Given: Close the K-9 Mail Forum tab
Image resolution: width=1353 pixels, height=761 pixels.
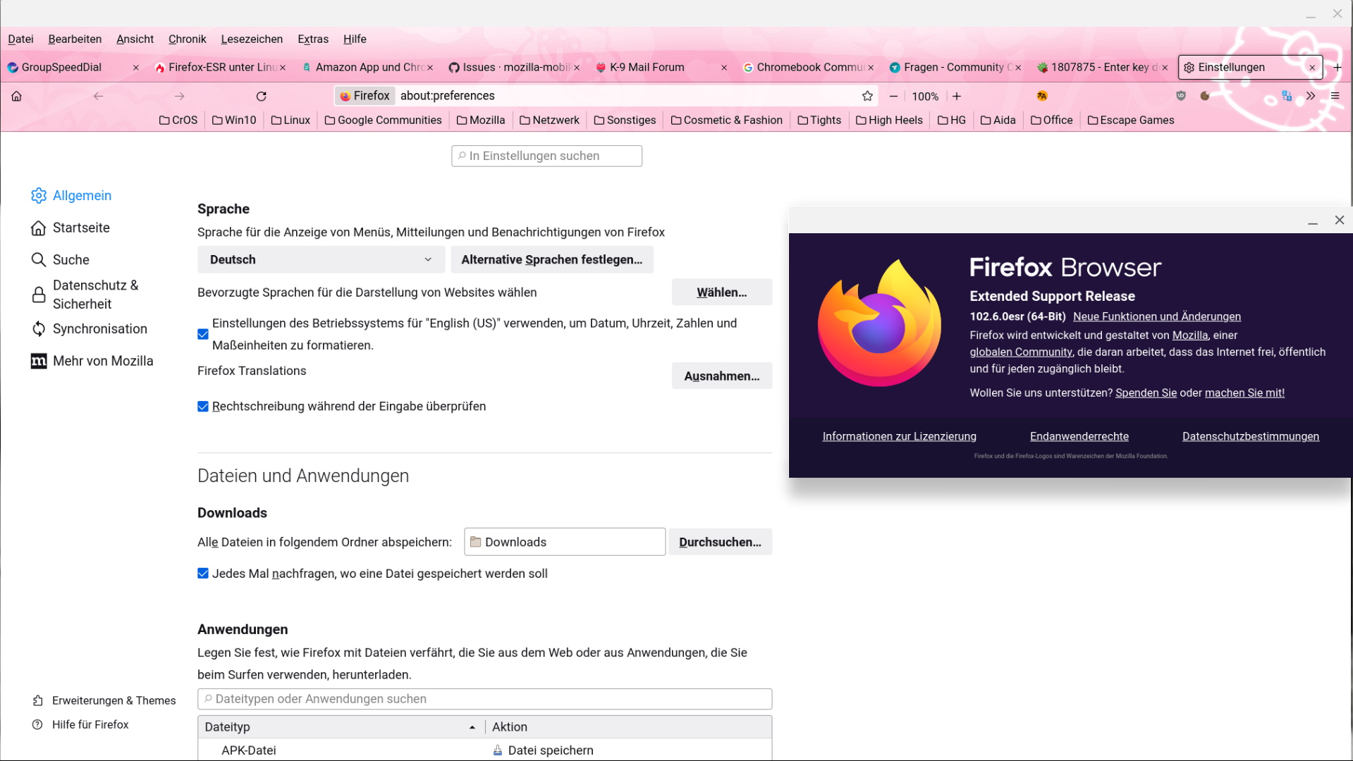Looking at the screenshot, I should 724,68.
